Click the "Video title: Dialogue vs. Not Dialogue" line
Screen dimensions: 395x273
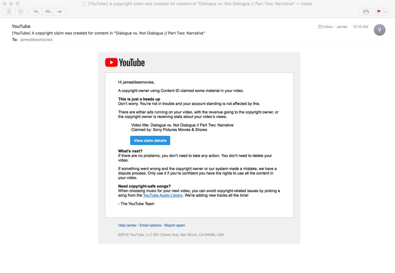(x=182, y=125)
